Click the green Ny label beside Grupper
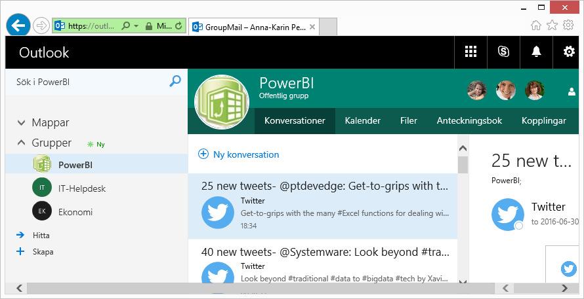This screenshot has width=584, height=299. (96, 145)
